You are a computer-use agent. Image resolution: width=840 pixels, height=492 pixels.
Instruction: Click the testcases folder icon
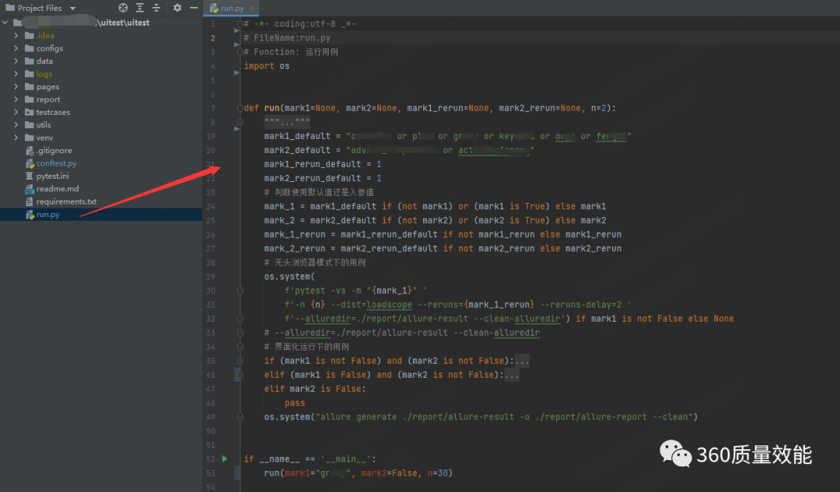point(30,112)
